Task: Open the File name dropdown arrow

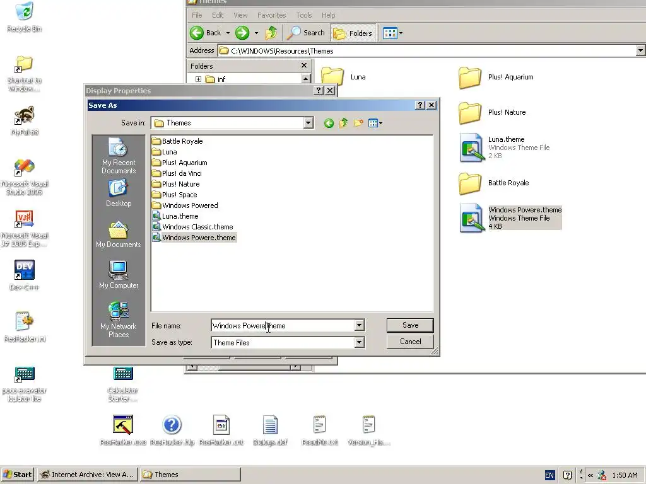Action: coord(359,326)
